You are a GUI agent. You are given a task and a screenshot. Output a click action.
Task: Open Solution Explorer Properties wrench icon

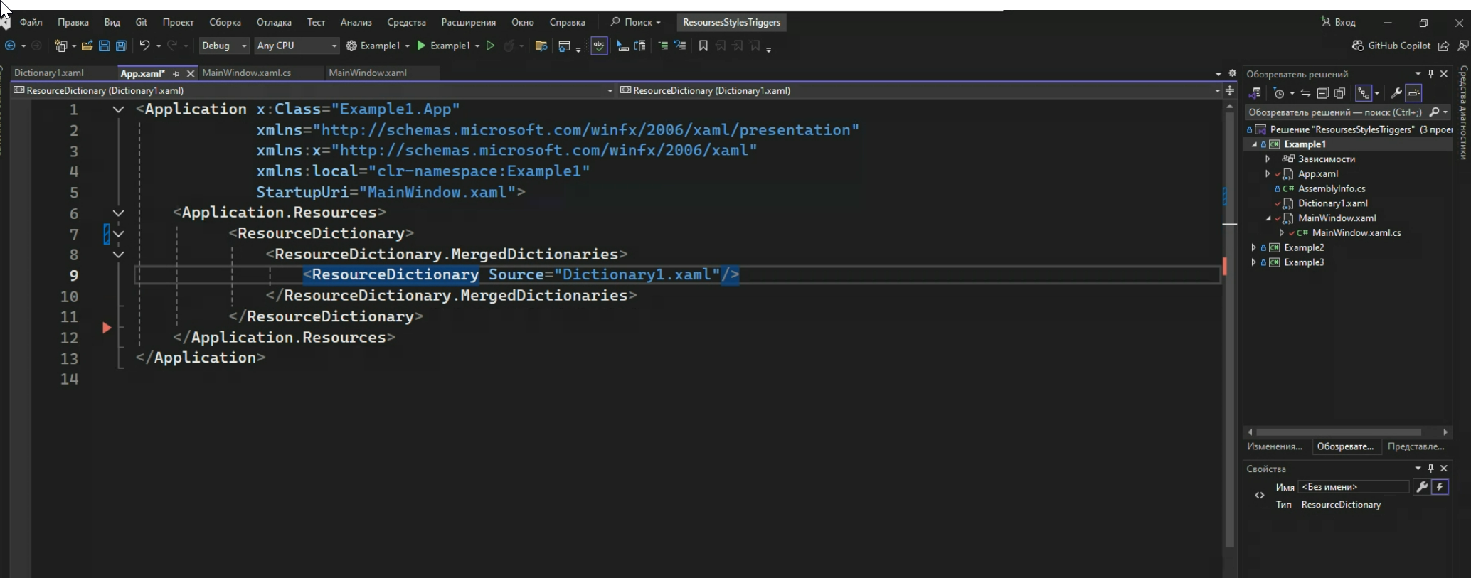1396,93
